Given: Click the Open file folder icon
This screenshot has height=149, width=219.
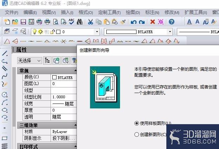Looking at the screenshot, I should (15, 22).
